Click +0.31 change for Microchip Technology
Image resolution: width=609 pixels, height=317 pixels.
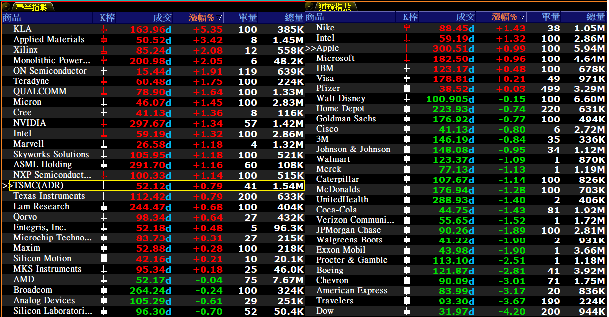click(x=208, y=238)
